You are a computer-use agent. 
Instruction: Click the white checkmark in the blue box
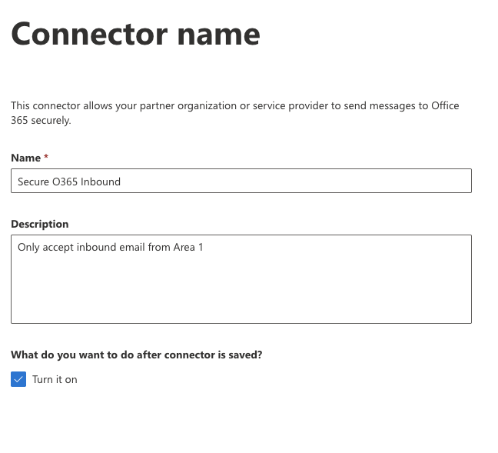(18, 379)
